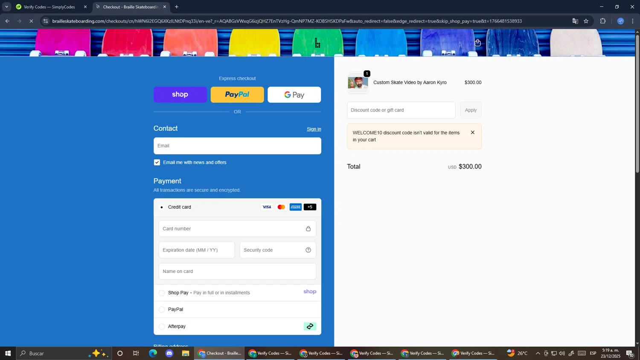640x360 pixels.
Task: Click the Afterpay logo icon
Action: point(310,326)
